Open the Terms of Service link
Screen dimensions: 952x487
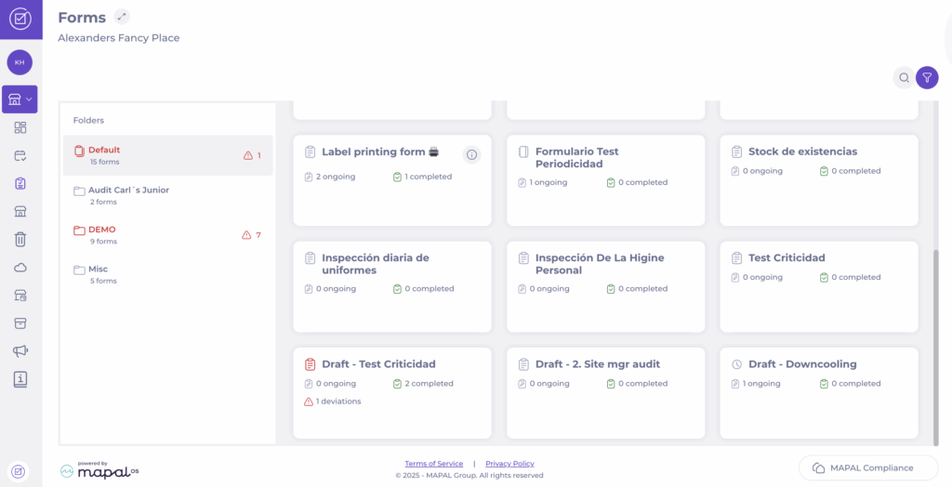[x=433, y=464]
